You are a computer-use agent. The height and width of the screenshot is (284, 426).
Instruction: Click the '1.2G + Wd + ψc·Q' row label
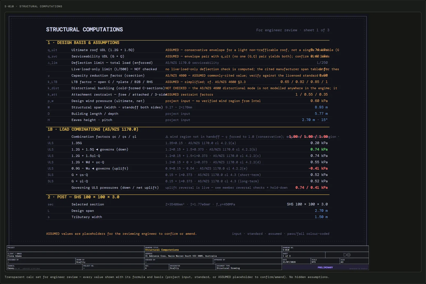coord(88,162)
